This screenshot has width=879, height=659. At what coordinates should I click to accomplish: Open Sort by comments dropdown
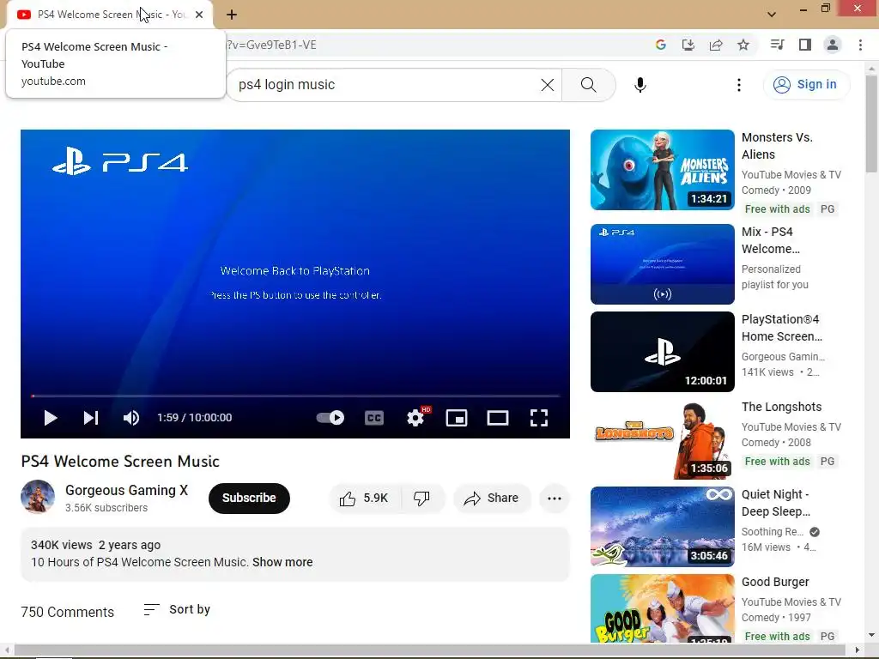177,610
